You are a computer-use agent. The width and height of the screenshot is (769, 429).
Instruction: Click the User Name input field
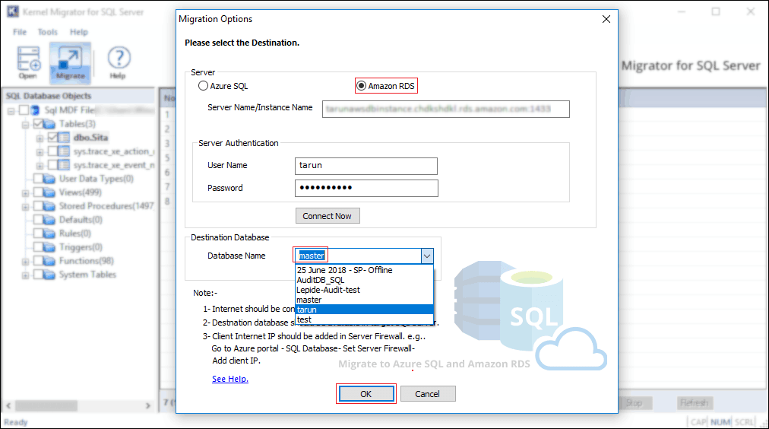click(366, 166)
